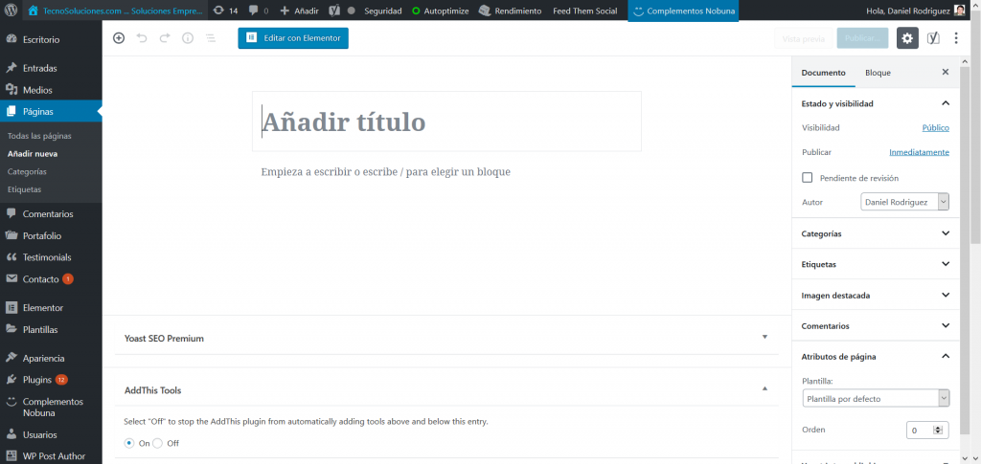Image resolution: width=981 pixels, height=464 pixels.
Task: Close the settings sidebar with X
Action: [x=946, y=72]
